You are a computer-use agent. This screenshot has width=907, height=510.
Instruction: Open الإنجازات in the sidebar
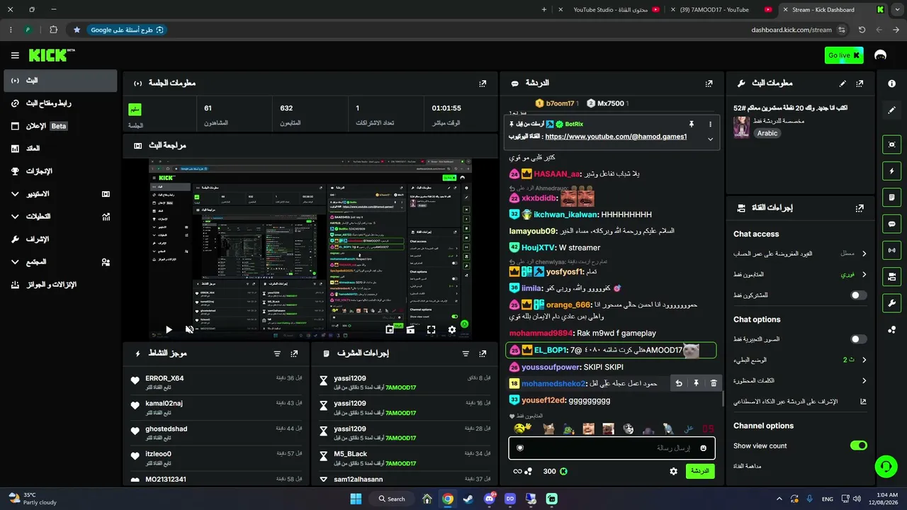pyautogui.click(x=60, y=171)
